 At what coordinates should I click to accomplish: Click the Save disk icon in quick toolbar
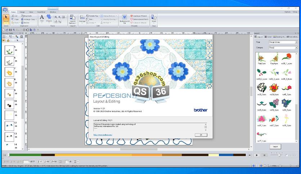tap(10, 30)
